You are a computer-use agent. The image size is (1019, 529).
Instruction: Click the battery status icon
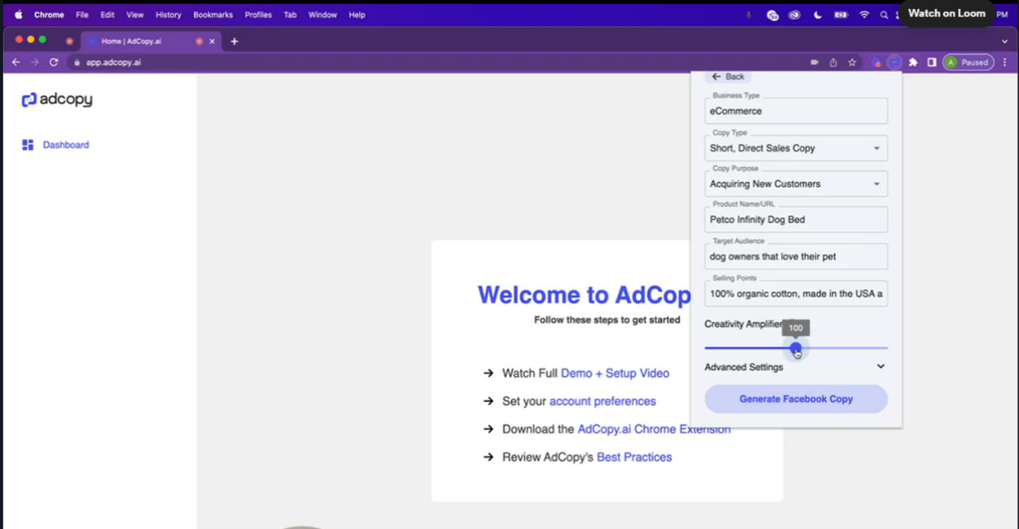(841, 14)
